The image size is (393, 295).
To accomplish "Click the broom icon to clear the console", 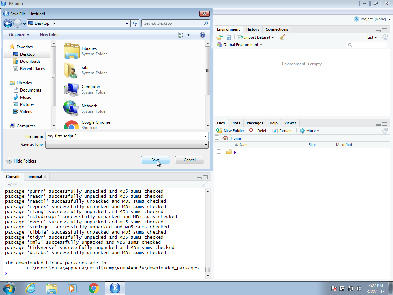I will 204,184.
